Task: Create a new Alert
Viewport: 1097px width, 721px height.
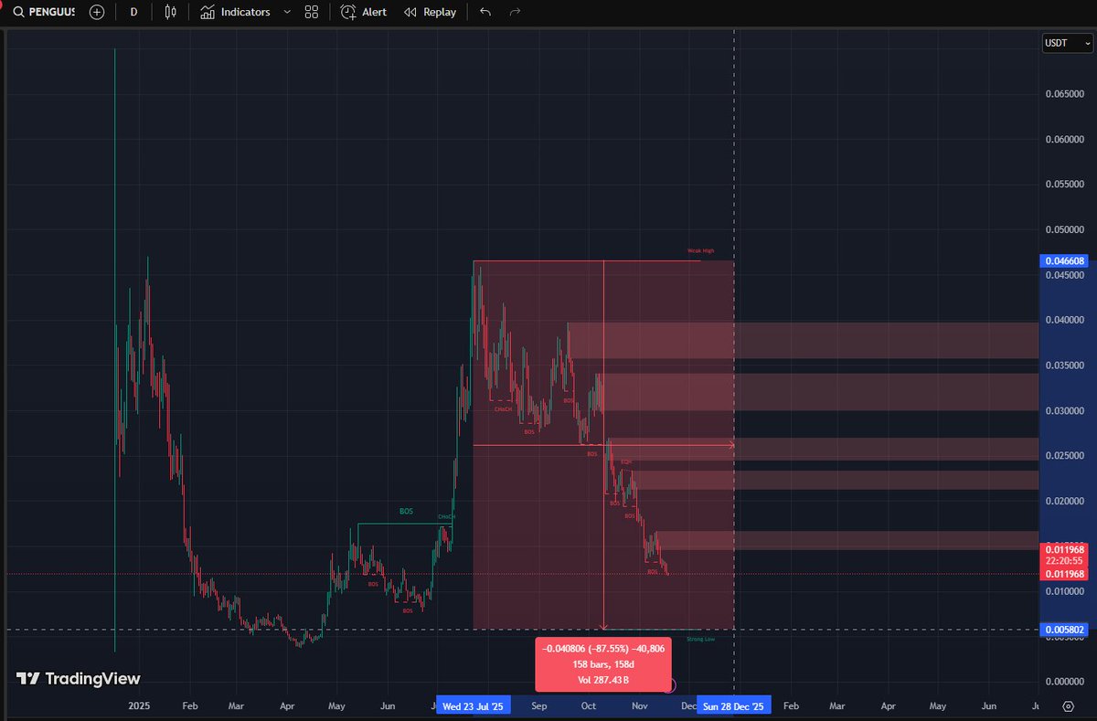Action: [x=364, y=12]
